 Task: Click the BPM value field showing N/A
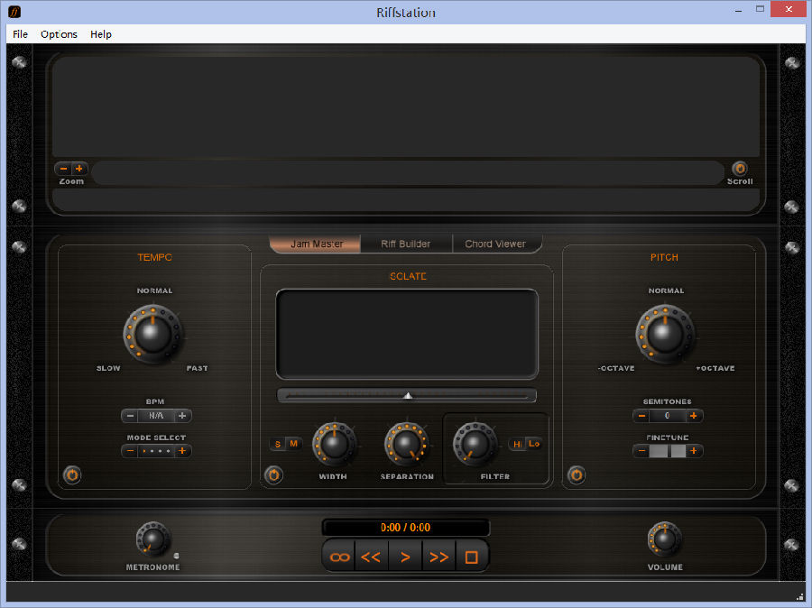156,415
